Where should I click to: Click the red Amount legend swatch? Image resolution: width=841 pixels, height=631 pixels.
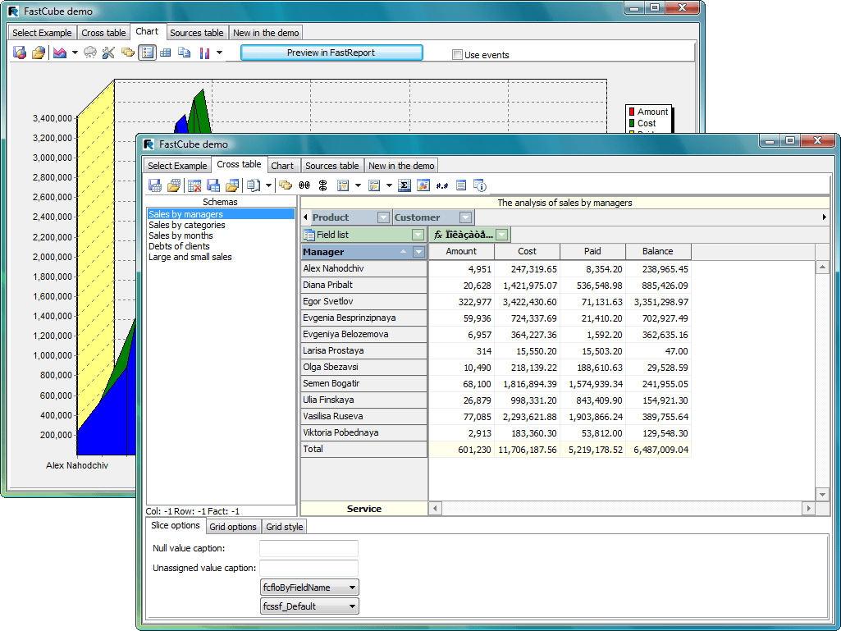tap(632, 112)
